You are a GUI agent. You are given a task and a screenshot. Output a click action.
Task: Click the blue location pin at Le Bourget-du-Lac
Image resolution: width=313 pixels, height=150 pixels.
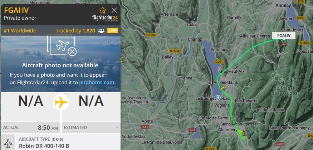[218, 98]
